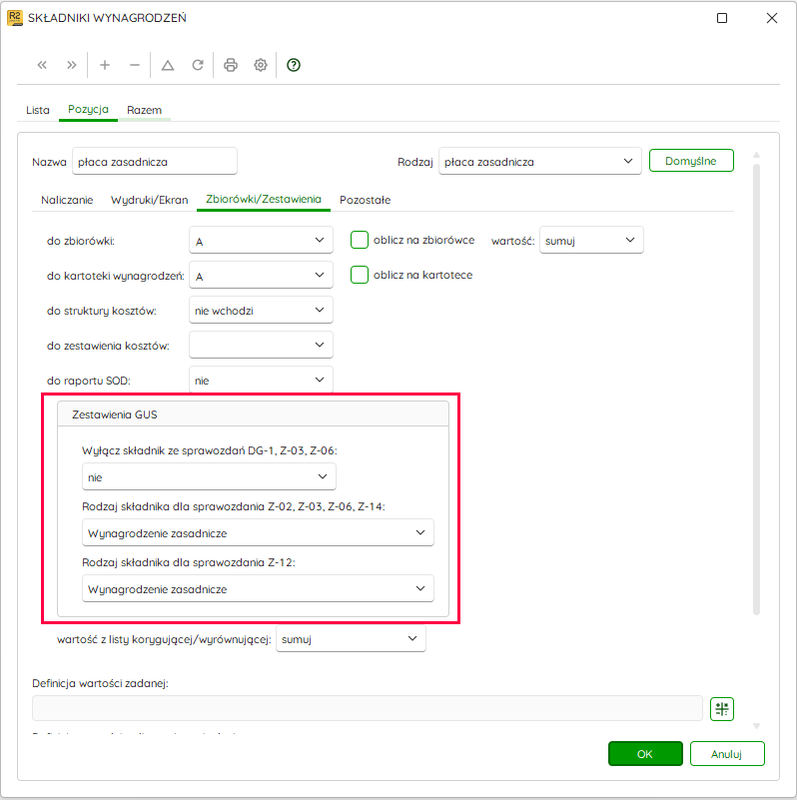Confirm changes with the OK button

pos(645,754)
